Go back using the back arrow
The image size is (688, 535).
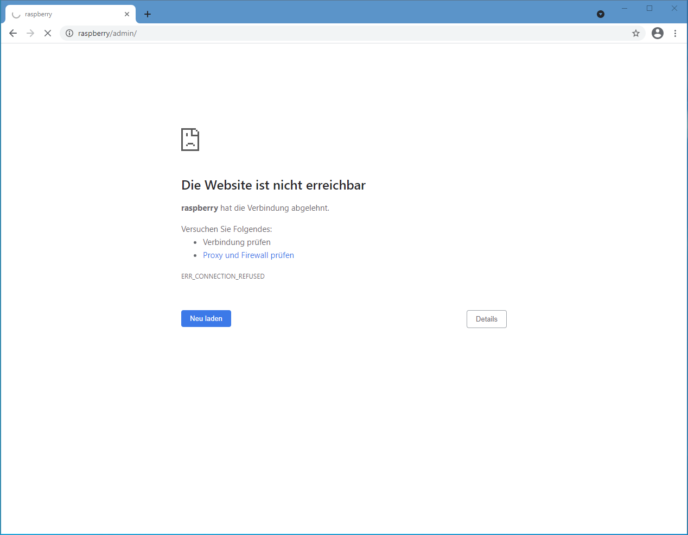pyautogui.click(x=13, y=33)
